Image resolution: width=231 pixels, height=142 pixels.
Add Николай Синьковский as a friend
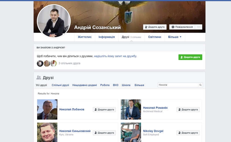104,133
